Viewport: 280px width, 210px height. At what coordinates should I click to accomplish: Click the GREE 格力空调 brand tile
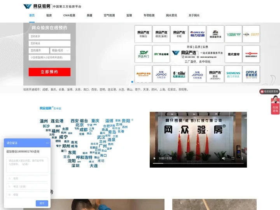(197, 34)
